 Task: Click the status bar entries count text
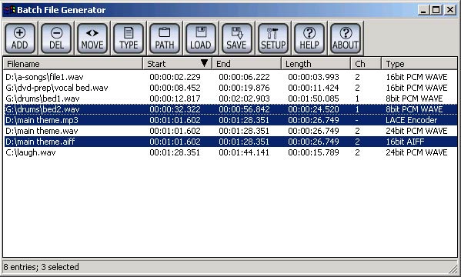(41, 267)
